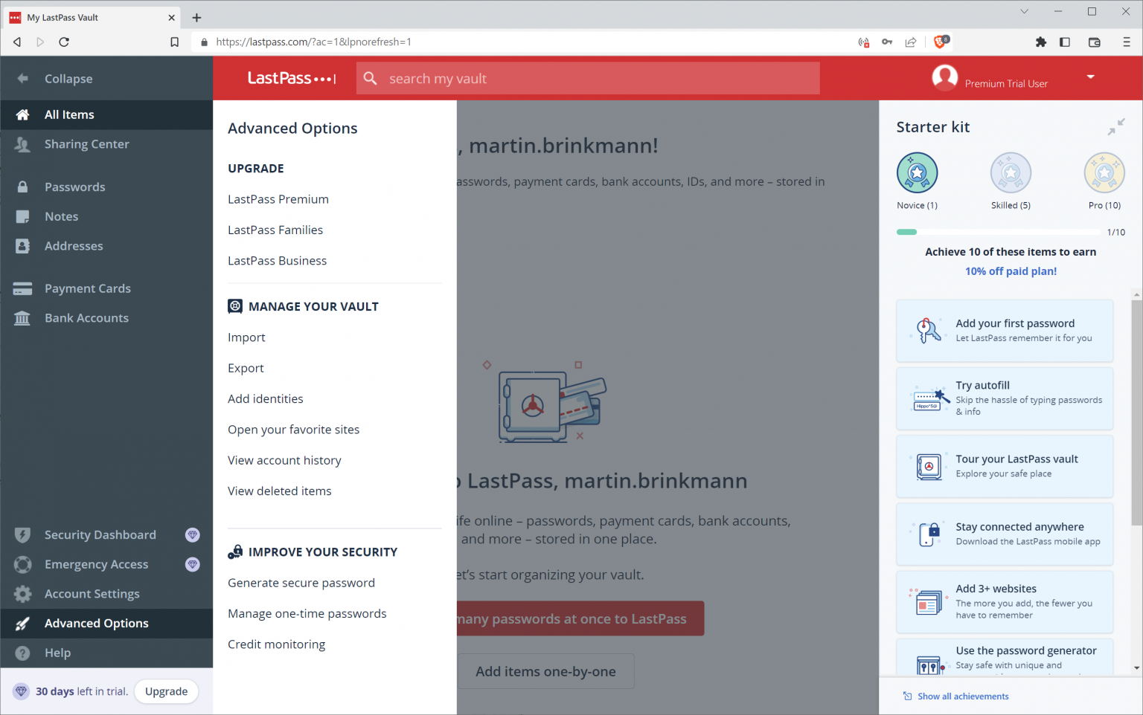Collapse the LastPass sidebar
The height and width of the screenshot is (715, 1143).
[68, 78]
